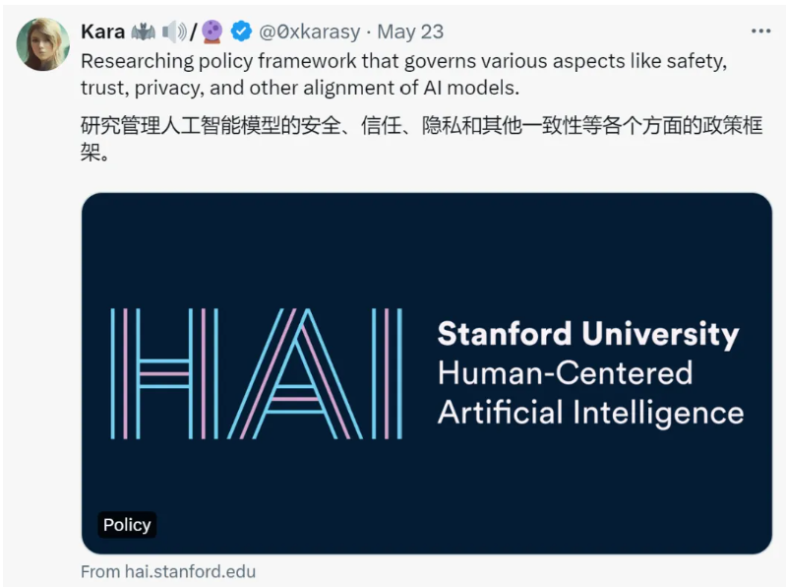The image size is (786, 587).
Task: Click Kara's profile avatar picture
Action: tap(43, 44)
